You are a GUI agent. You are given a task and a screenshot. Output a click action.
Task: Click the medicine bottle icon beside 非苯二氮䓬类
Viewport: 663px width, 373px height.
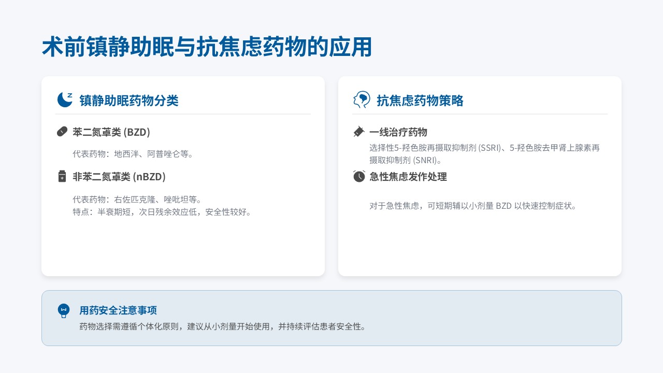62,176
